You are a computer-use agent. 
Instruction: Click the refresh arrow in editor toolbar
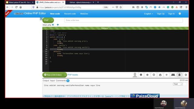tap(186, 75)
